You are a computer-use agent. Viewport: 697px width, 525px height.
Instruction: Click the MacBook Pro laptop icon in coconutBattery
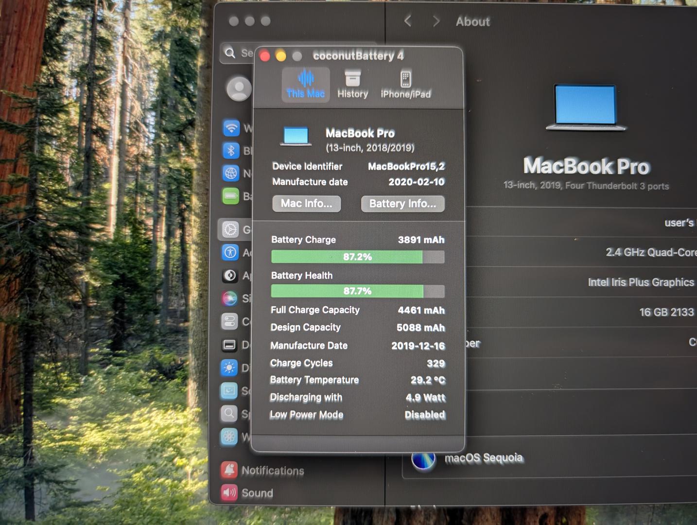tap(296, 137)
